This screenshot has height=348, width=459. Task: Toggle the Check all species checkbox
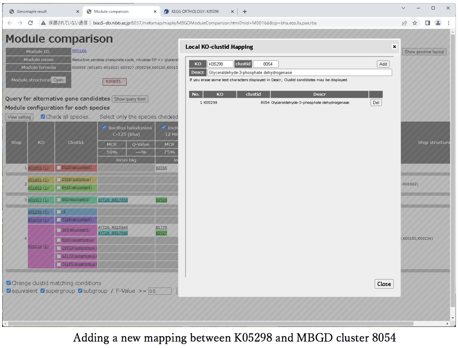pyautogui.click(x=43, y=117)
